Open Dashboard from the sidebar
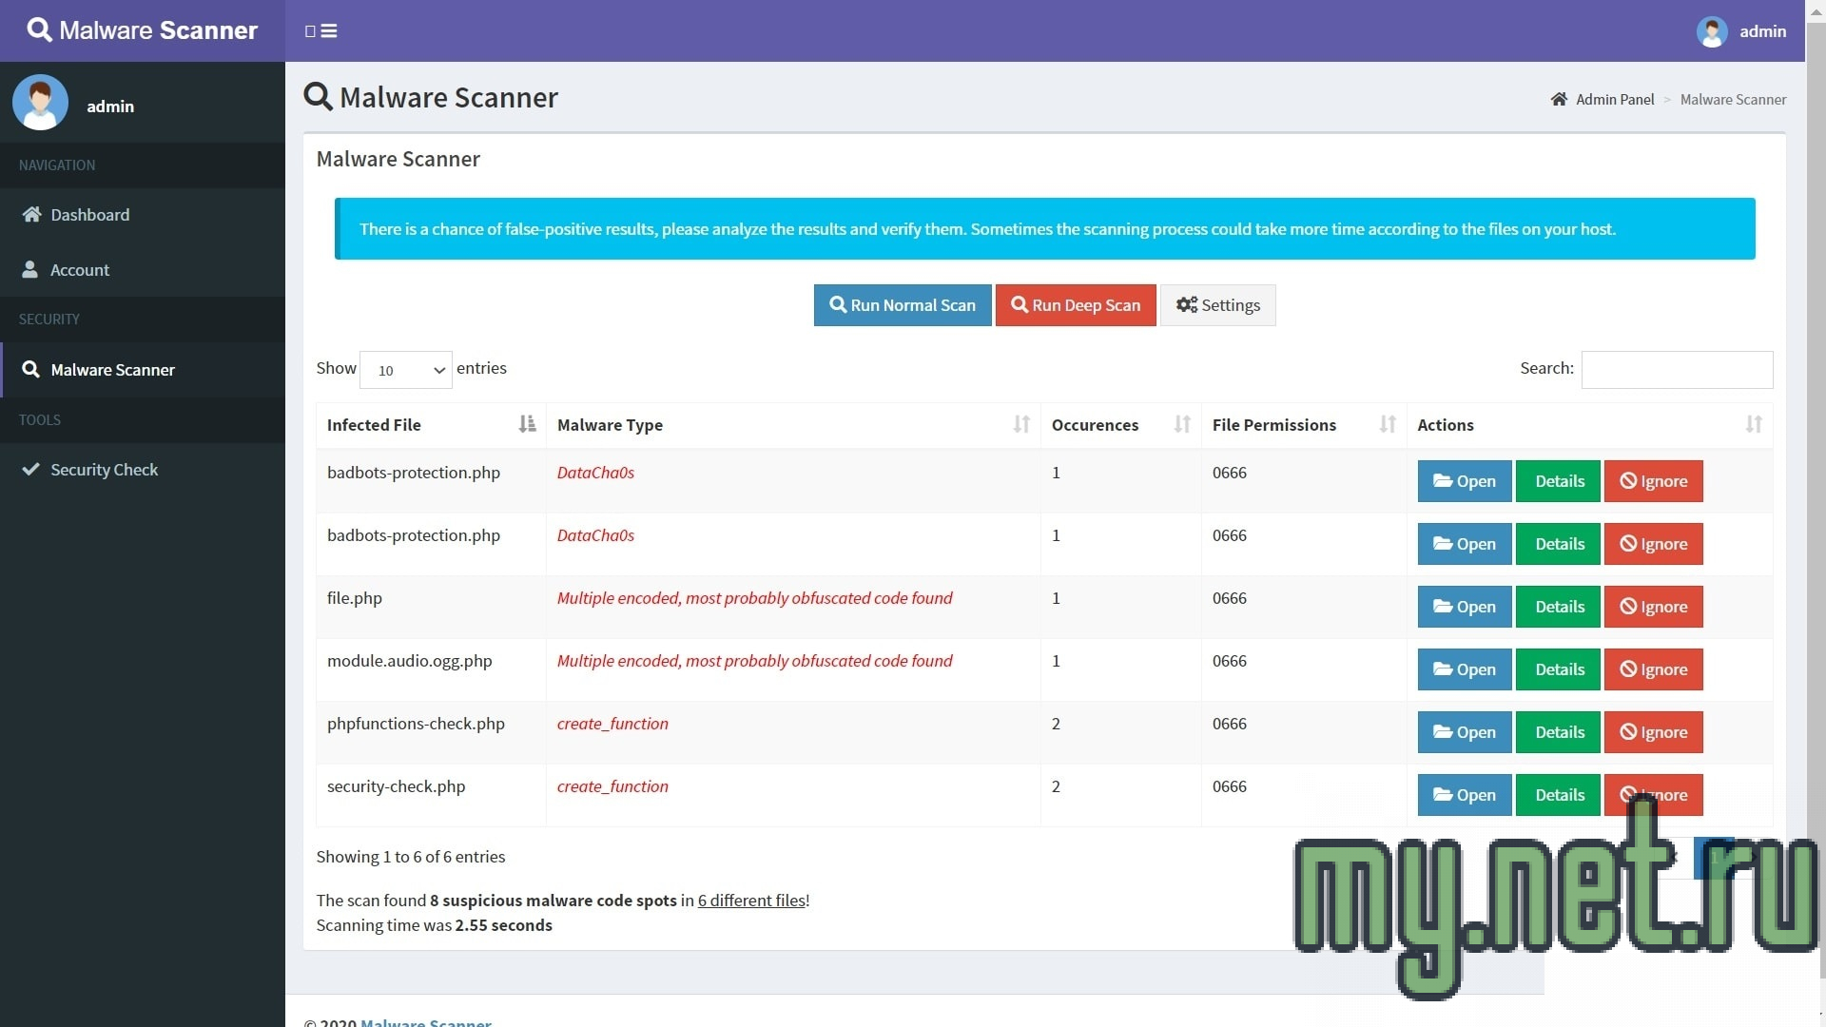The width and height of the screenshot is (1826, 1027). pyautogui.click(x=89, y=215)
